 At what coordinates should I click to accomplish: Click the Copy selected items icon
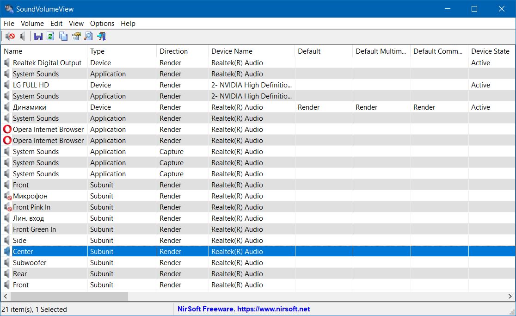[63, 36]
